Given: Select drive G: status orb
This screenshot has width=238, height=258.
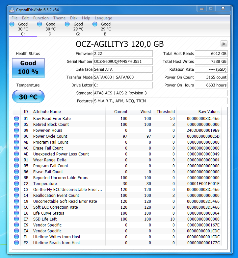Looking at the screenshot, I should pyautogui.click(x=67, y=24).
